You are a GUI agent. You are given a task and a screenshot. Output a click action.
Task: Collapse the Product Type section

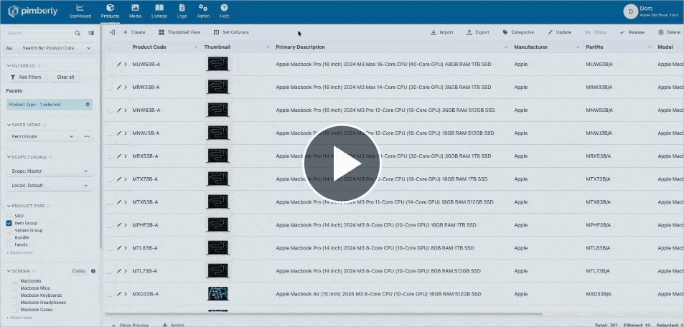coord(9,206)
